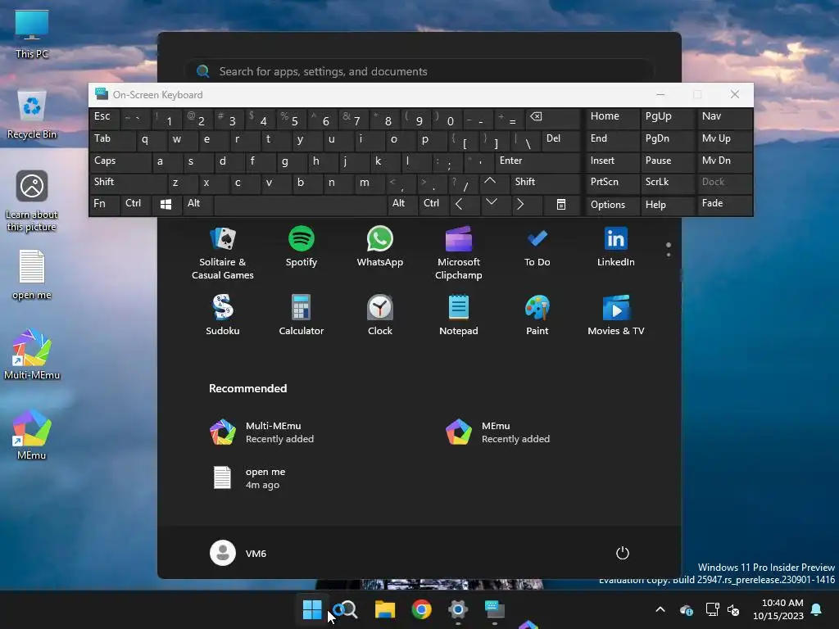Click the context menu key on keyboard

click(x=560, y=204)
